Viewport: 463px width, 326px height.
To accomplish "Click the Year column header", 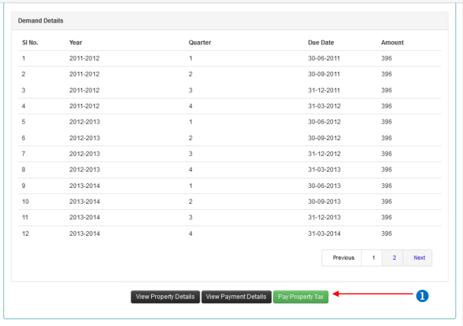I will (x=75, y=42).
